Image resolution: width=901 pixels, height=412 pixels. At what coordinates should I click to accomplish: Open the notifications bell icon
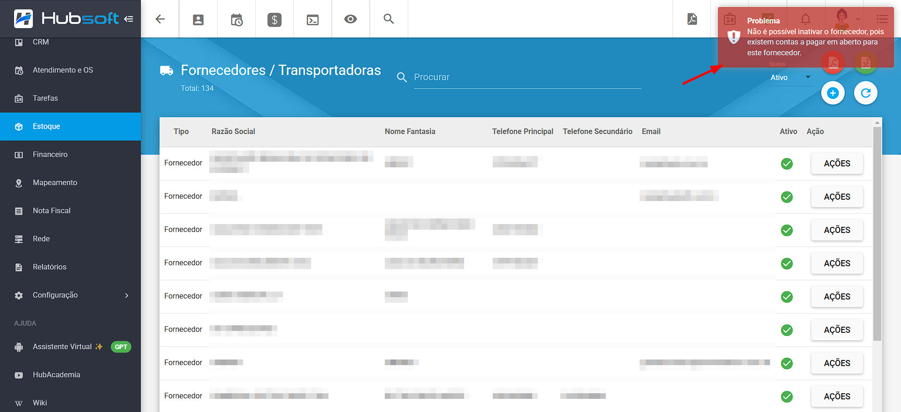[x=806, y=19]
